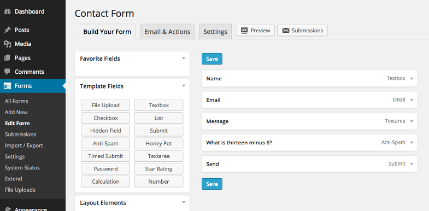Open the Settings tab
Viewport: 429px width, 211px height.
215,32
